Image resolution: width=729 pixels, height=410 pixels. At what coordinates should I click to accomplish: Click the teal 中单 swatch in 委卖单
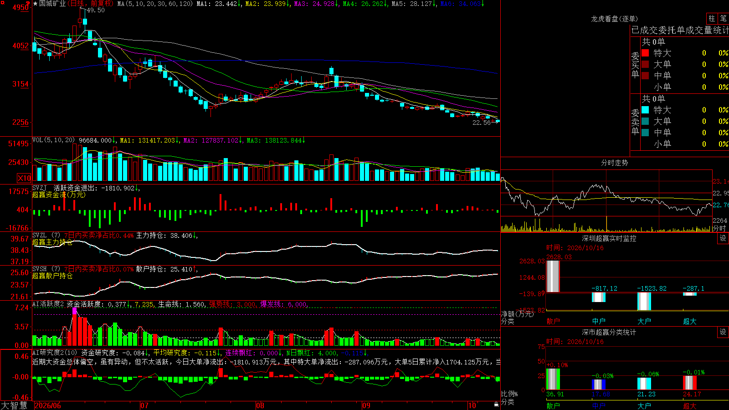click(645, 133)
